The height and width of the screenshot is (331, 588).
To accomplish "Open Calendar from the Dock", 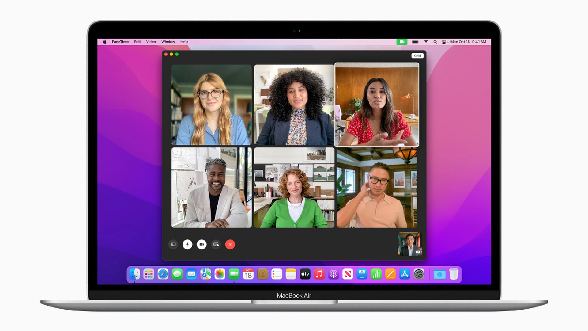I will 248,274.
